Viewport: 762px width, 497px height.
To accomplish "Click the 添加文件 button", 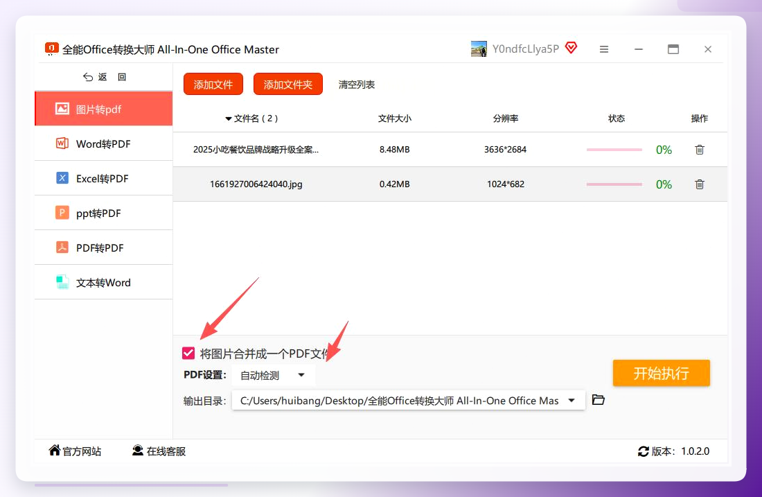I will point(213,84).
